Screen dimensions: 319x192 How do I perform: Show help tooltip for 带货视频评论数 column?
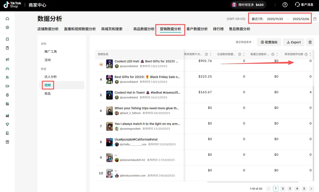click(306, 54)
